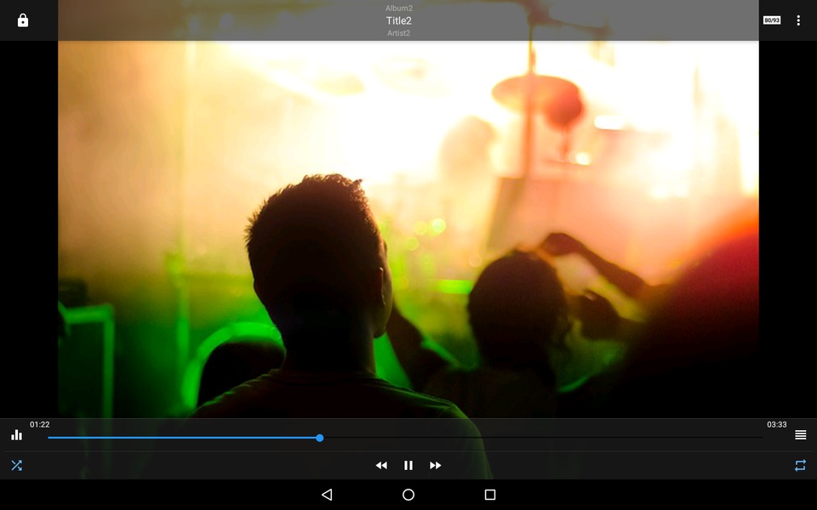Tap the lock screen controls icon
This screenshot has height=510, width=817.
tap(23, 20)
